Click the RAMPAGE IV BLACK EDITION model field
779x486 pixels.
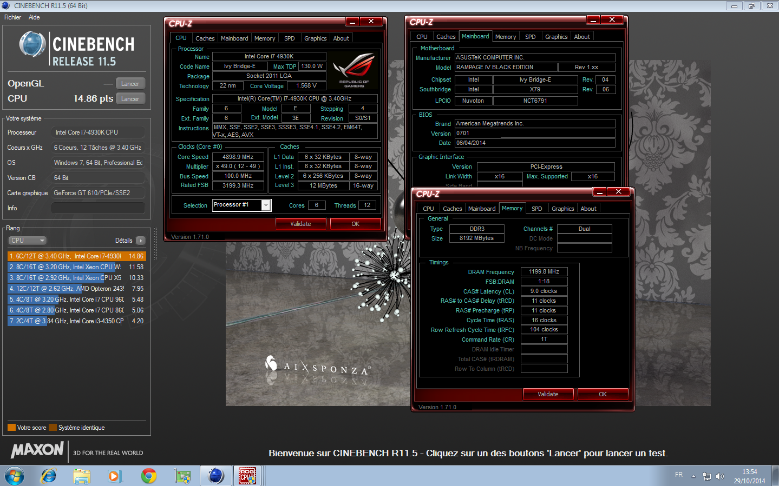click(x=506, y=68)
